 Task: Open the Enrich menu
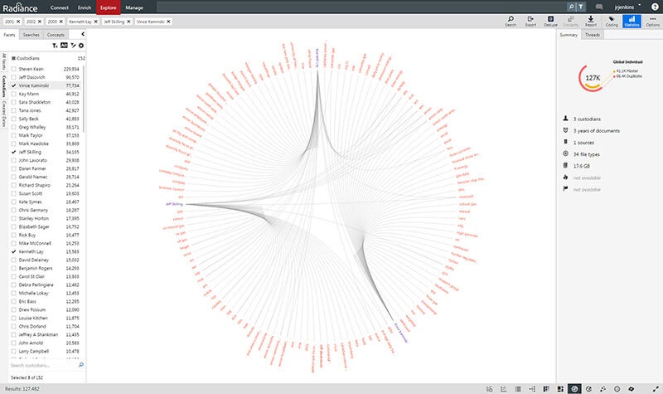coord(85,7)
